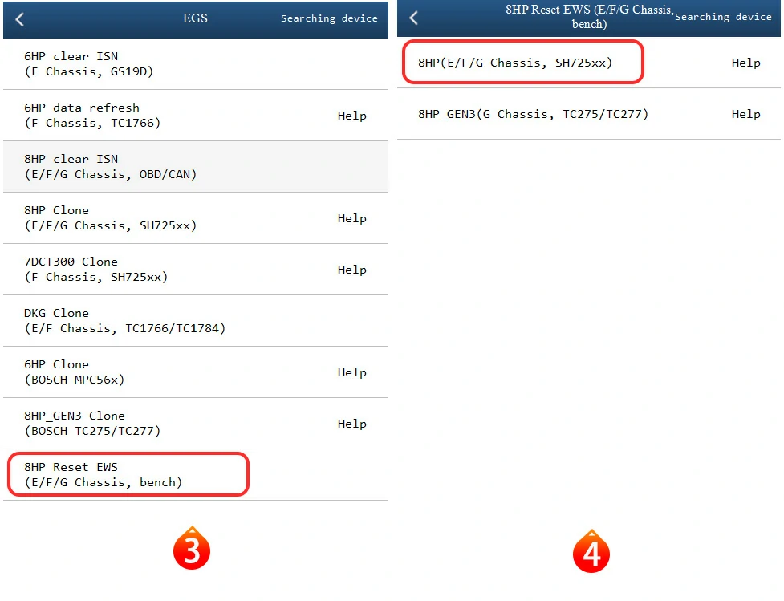Viewport: 784px width, 601px height.
Task: View Help for 7DCT300 Clone
Action: coord(351,270)
